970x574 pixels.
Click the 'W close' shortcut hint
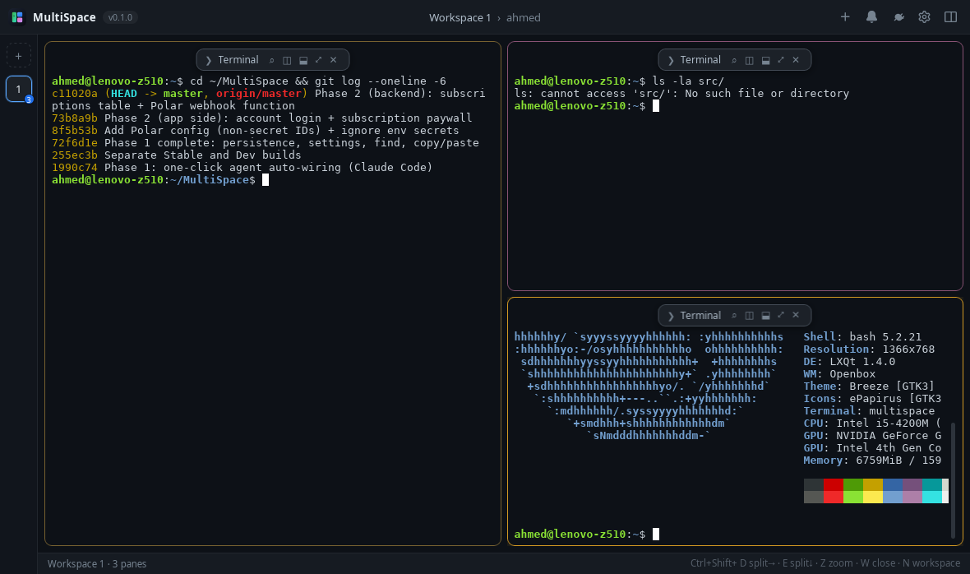(x=877, y=563)
